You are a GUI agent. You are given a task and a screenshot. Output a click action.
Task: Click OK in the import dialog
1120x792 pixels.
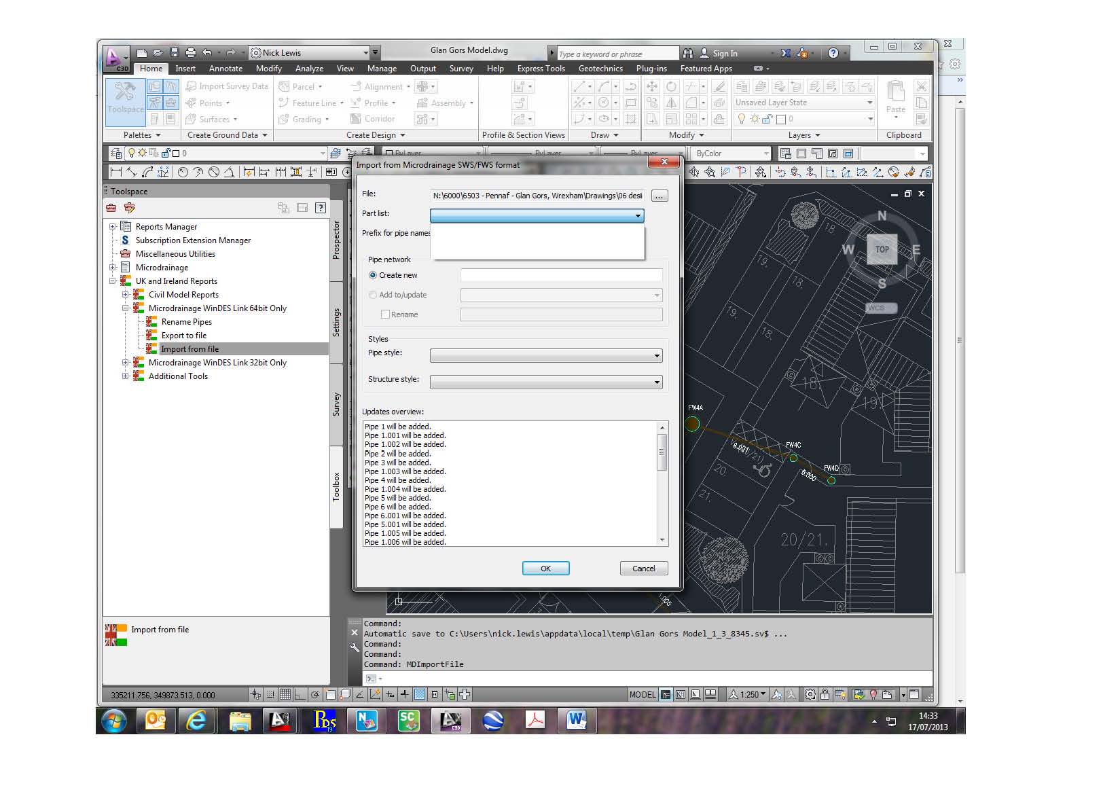click(x=545, y=569)
